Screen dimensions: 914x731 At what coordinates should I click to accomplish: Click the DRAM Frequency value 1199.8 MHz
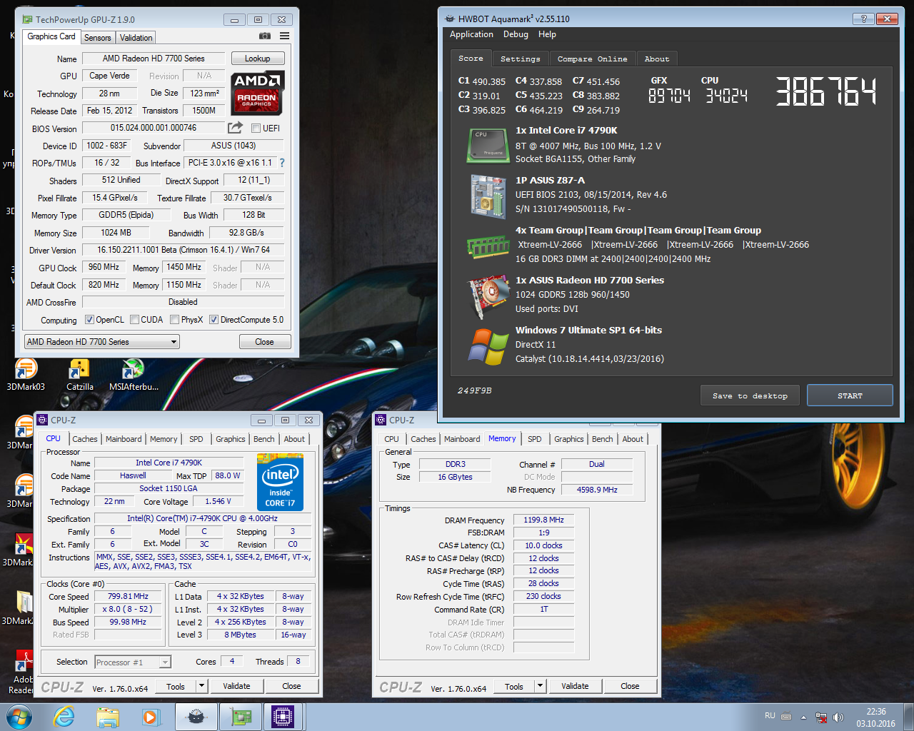(543, 520)
